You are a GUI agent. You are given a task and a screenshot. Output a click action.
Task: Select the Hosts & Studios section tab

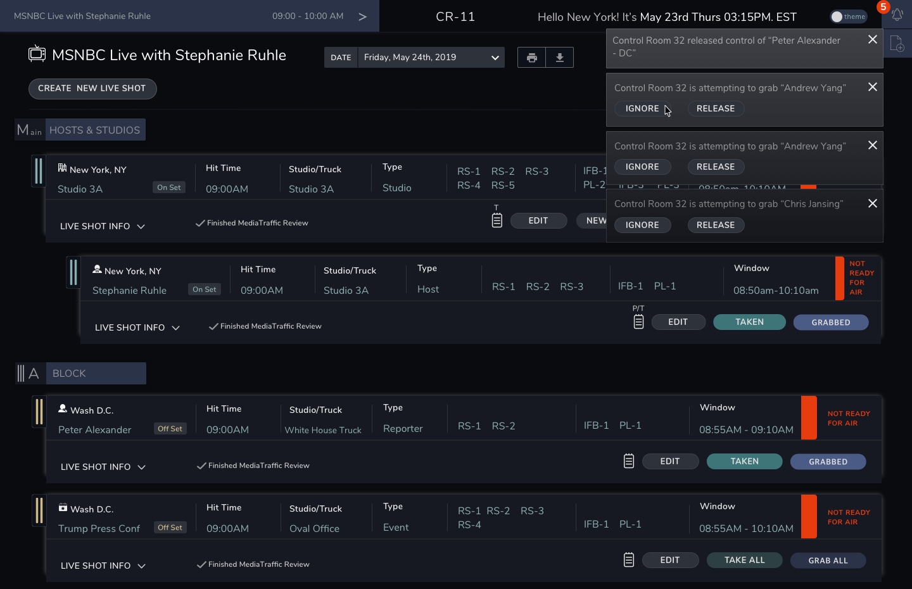pyautogui.click(x=94, y=130)
